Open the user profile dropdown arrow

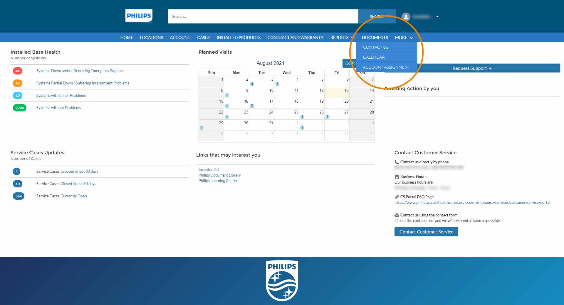(x=437, y=17)
